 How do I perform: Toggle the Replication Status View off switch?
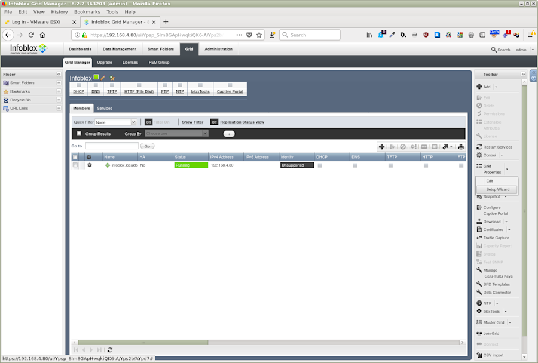(x=214, y=122)
